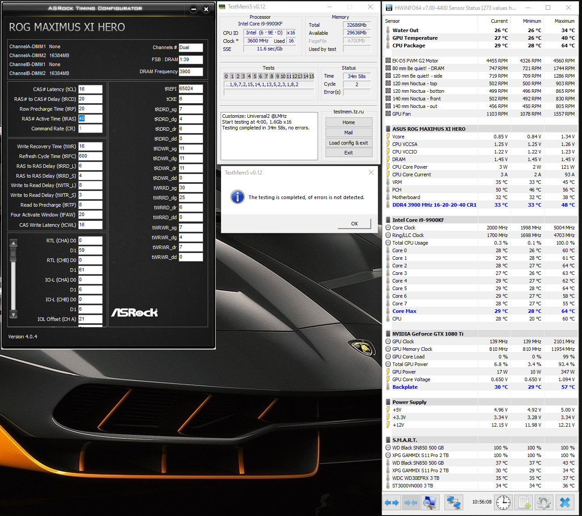Open the networked computers remote icon in HWiNFO
Viewport: 582px width, 516px height.
(x=454, y=503)
